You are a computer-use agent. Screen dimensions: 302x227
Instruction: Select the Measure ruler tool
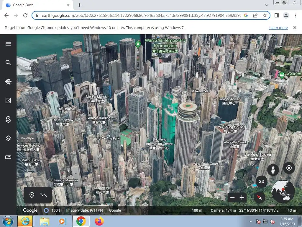click(x=8, y=157)
